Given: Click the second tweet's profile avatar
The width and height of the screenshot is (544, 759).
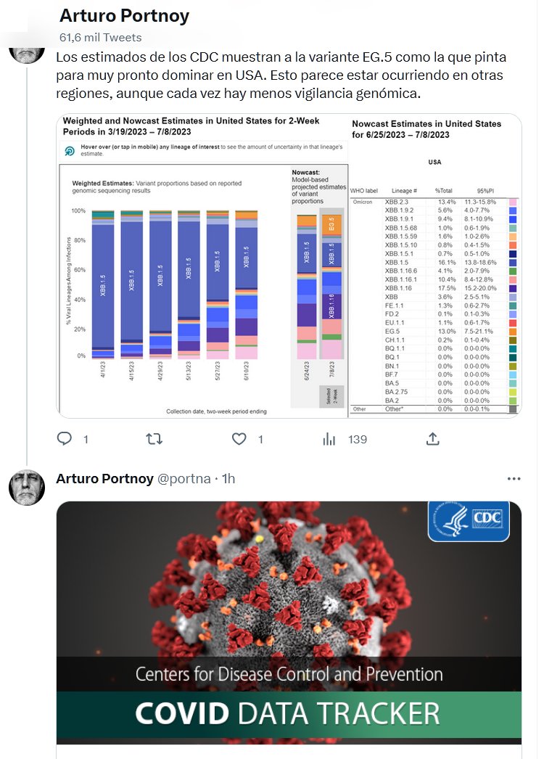Looking at the screenshot, I should (x=27, y=487).
